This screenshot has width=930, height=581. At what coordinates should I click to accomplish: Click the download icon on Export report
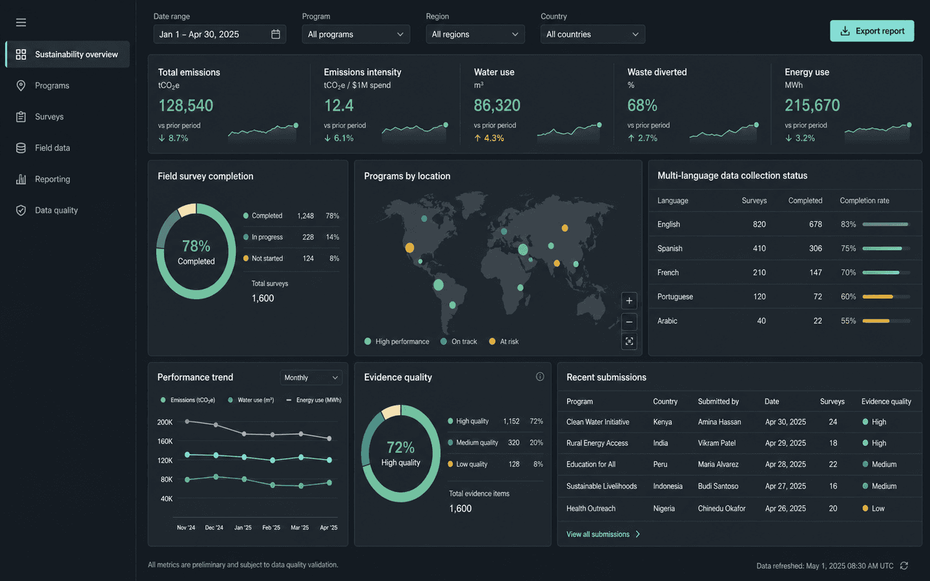pos(845,31)
